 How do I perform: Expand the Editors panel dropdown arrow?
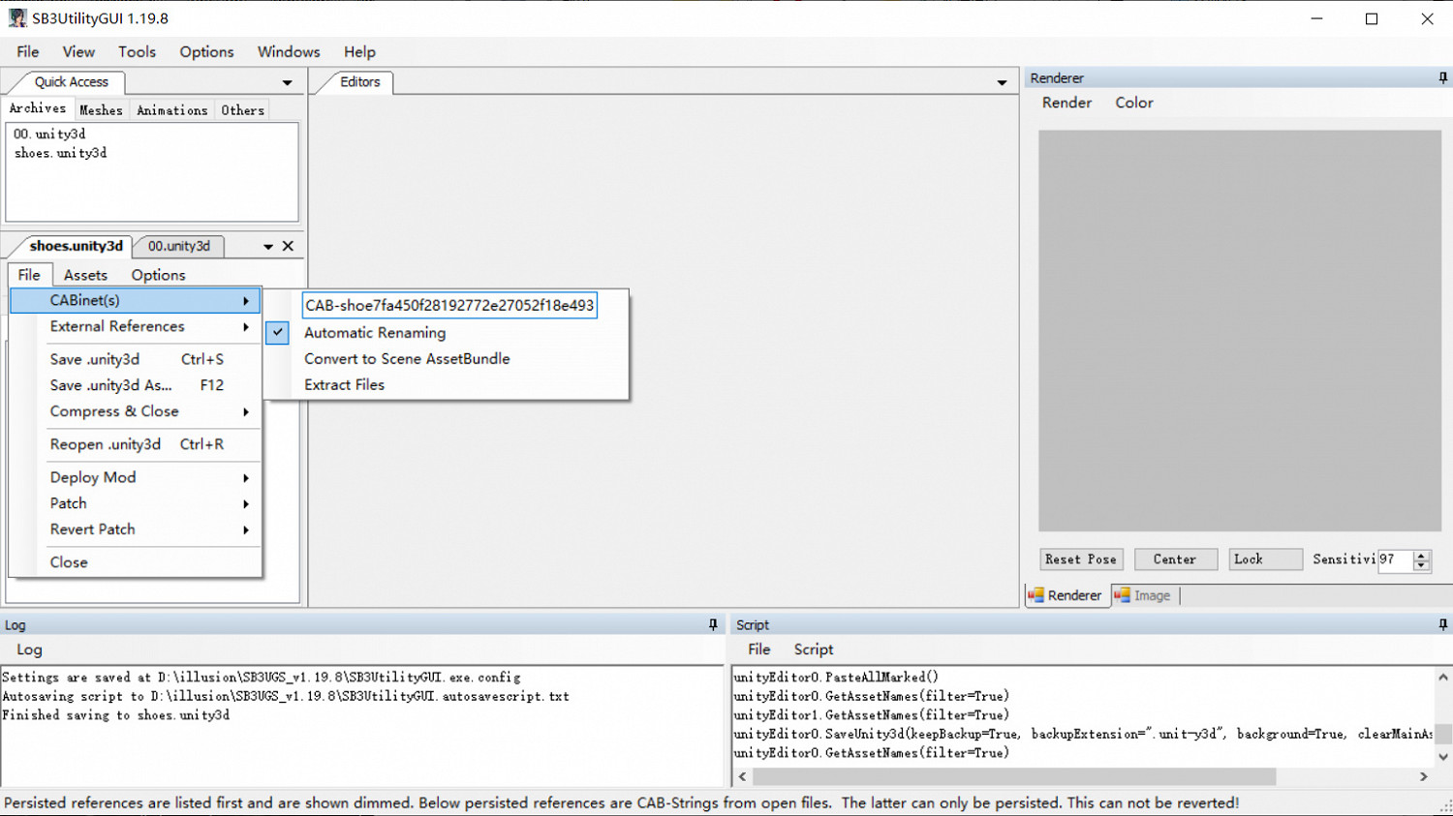(x=1002, y=83)
